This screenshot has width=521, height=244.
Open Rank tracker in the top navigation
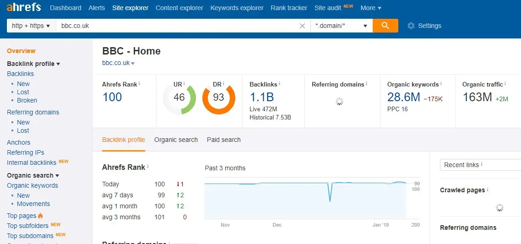[289, 8]
